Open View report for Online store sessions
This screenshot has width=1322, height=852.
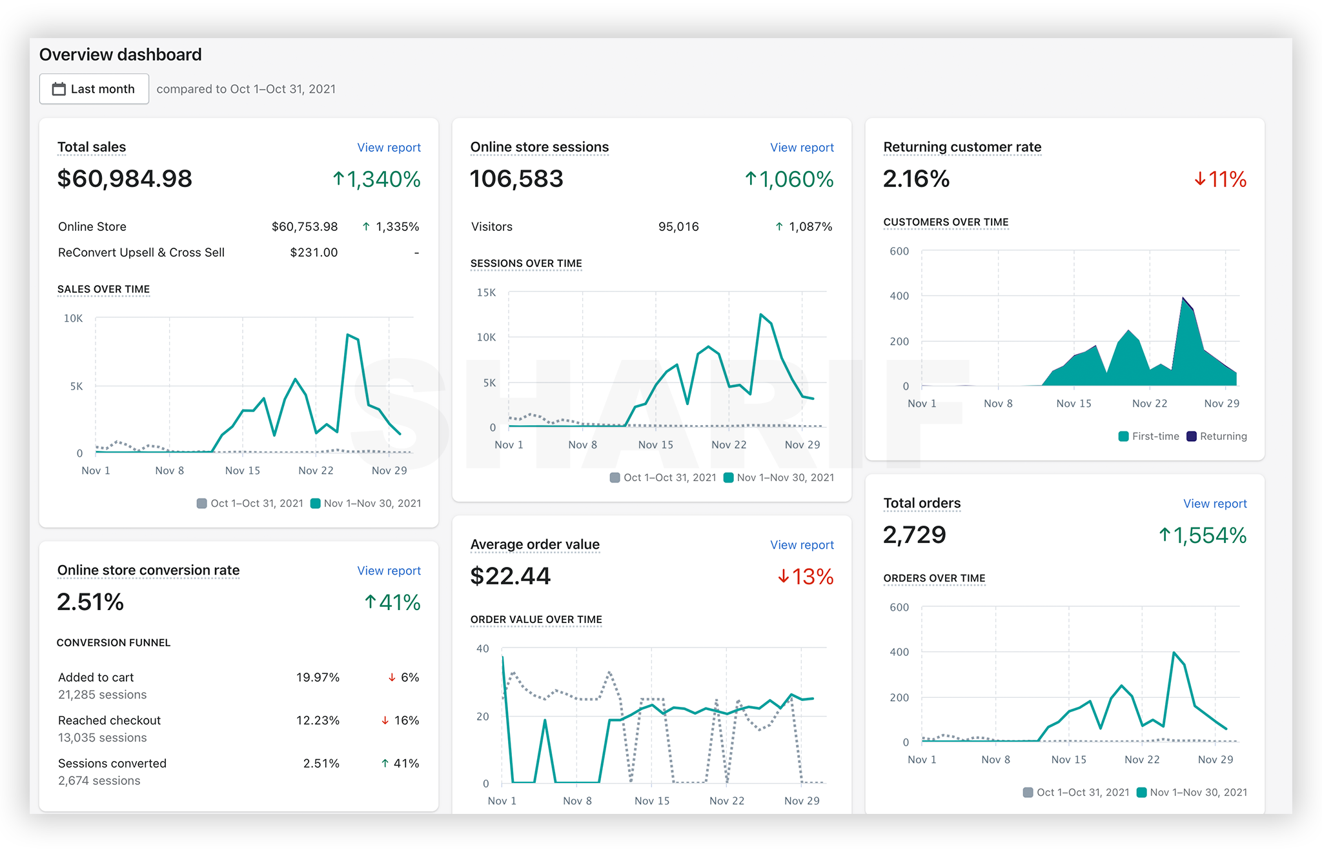802,148
